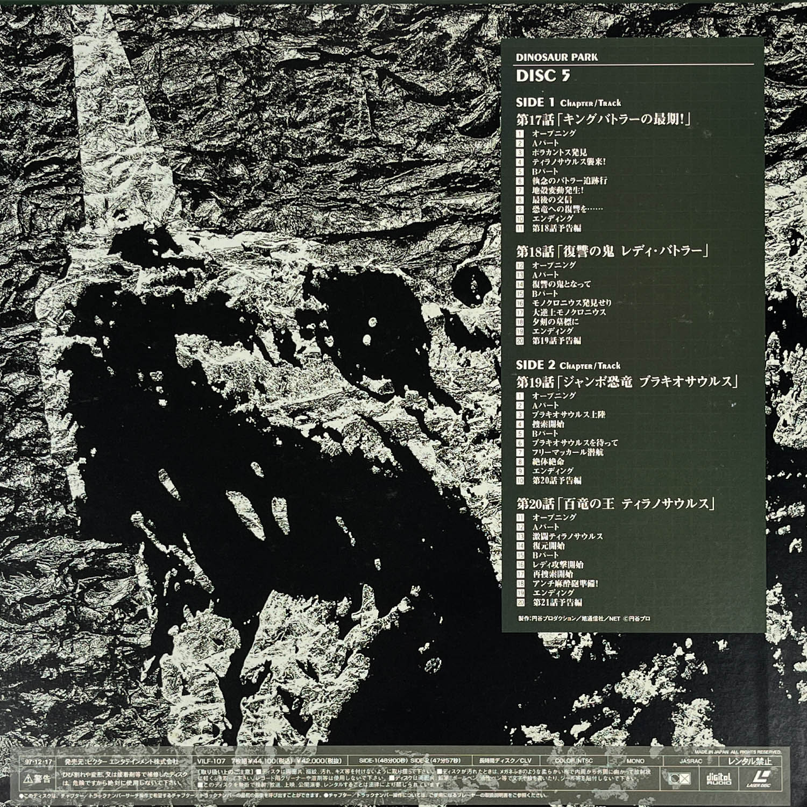807x807 pixels.
Task: Click chapter モノクロニウス発見せり
Action: click(572, 302)
